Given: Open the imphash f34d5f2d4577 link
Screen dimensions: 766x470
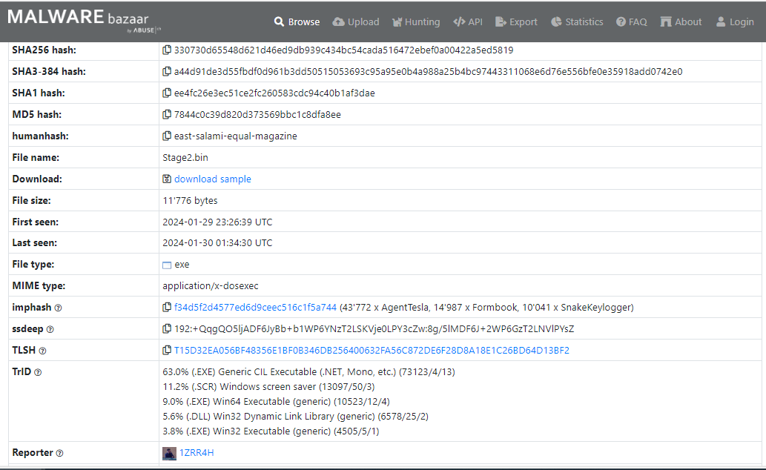Looking at the screenshot, I should click(255, 308).
